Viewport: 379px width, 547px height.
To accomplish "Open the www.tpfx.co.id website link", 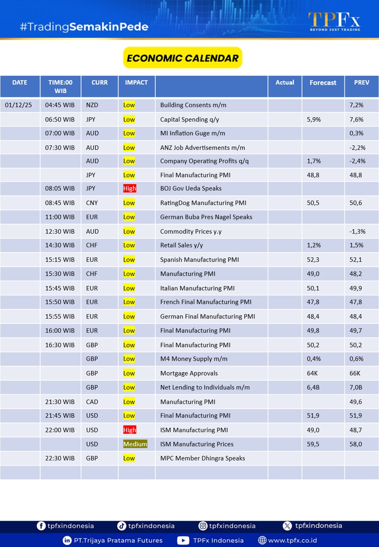I will pyautogui.click(x=292, y=540).
